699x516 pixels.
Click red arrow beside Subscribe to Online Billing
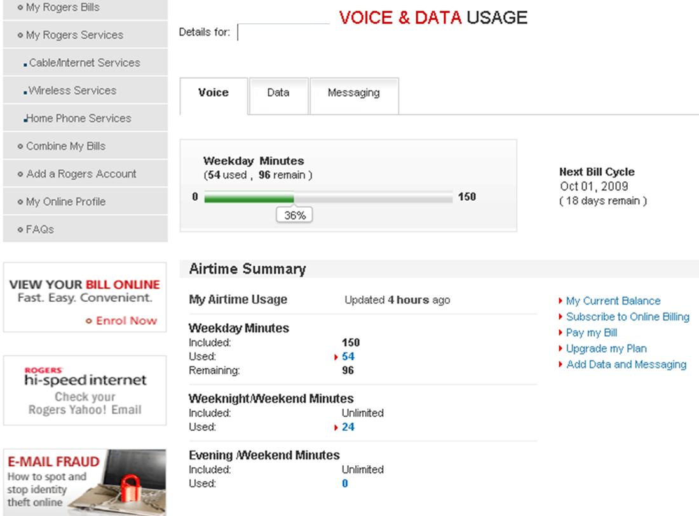coord(560,316)
